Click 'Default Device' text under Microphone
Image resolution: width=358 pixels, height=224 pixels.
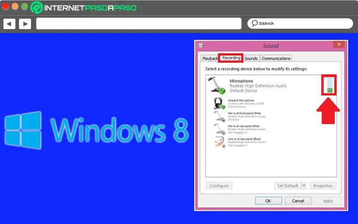tap(243, 91)
